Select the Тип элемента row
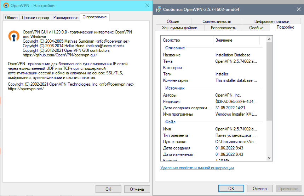 tap(213, 135)
